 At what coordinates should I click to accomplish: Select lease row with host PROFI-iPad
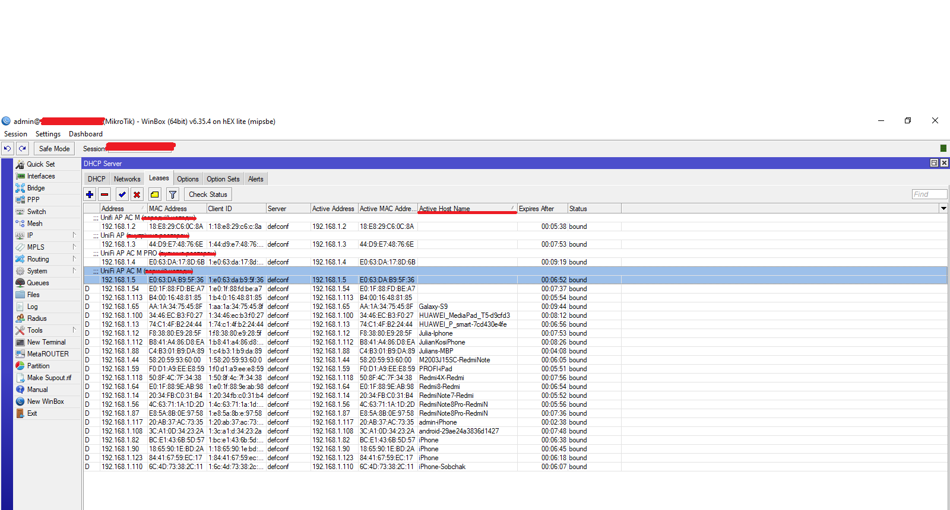point(515,369)
